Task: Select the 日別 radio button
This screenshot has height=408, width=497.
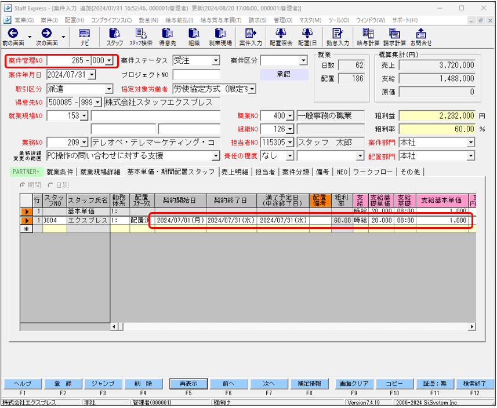Action: coord(50,185)
